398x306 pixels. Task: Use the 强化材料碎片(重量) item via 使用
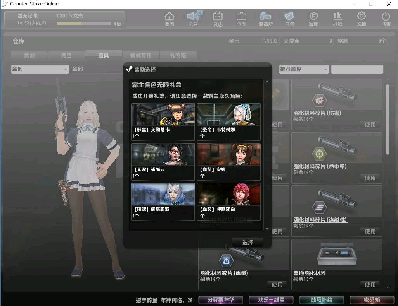coord(277,285)
